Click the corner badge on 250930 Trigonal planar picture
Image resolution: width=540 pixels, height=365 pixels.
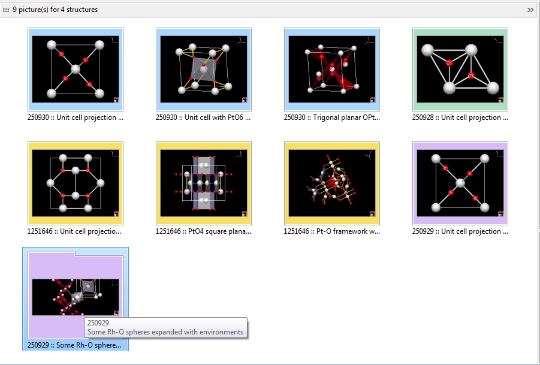(x=373, y=100)
